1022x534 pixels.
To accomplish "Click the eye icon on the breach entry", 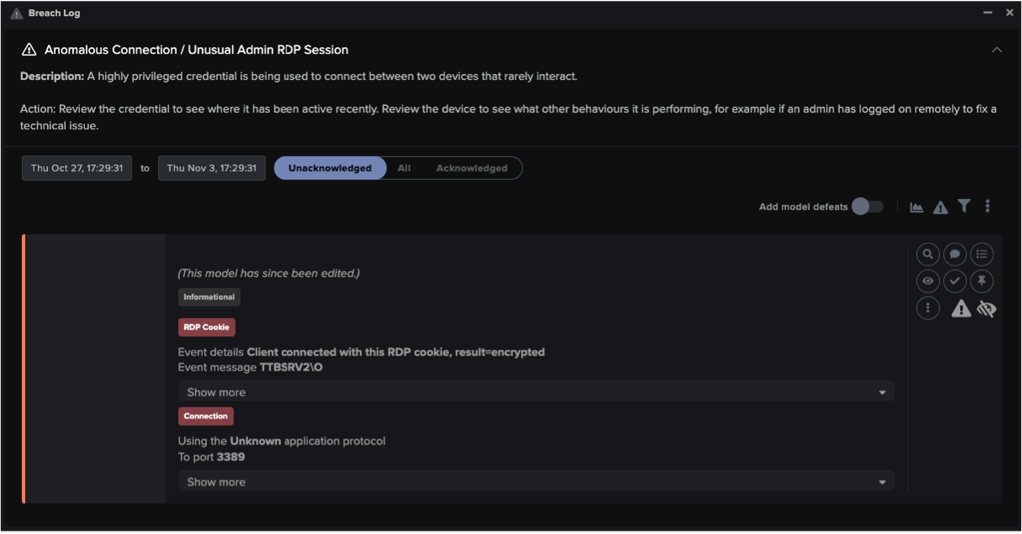I will pyautogui.click(x=928, y=281).
